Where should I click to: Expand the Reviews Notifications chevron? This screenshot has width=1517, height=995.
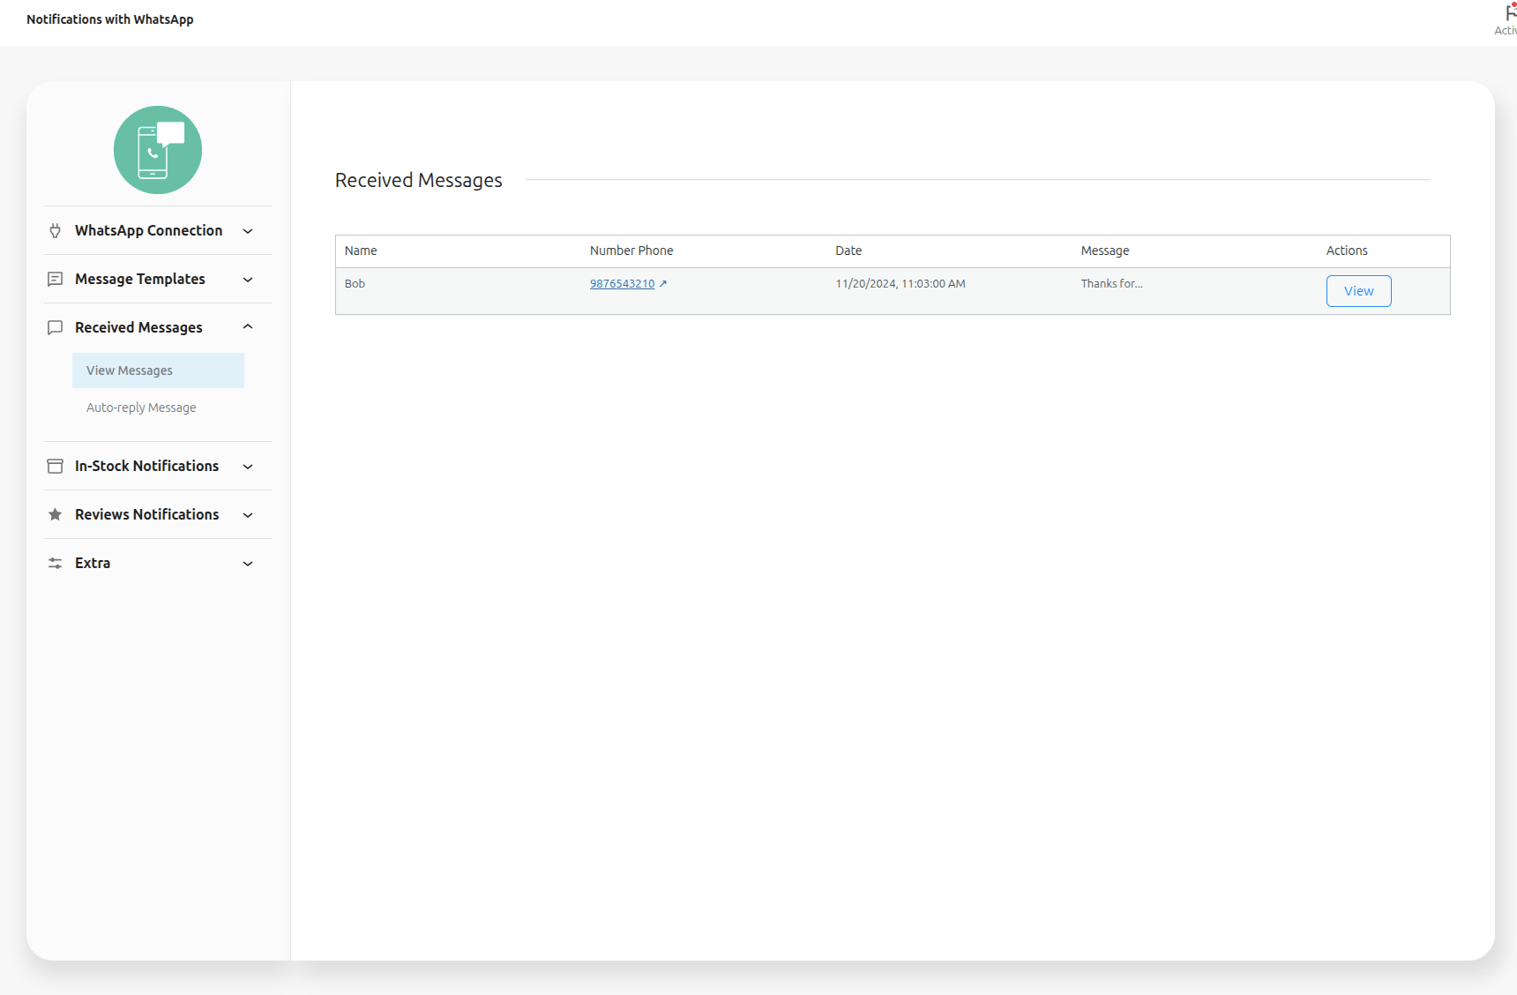click(248, 515)
